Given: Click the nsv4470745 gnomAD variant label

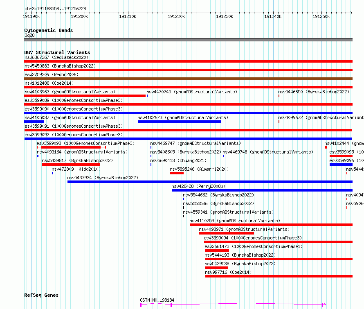Looking at the screenshot, I should (x=192, y=92).
